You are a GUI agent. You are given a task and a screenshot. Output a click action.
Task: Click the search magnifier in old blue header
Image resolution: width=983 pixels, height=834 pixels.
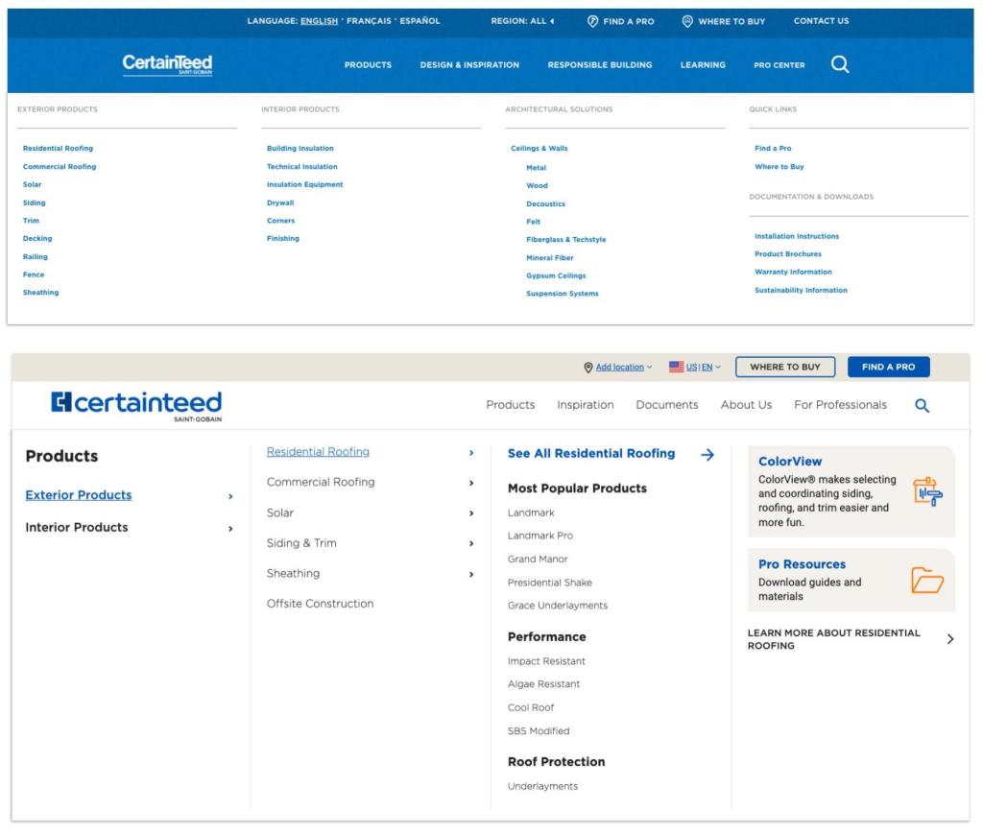839,64
